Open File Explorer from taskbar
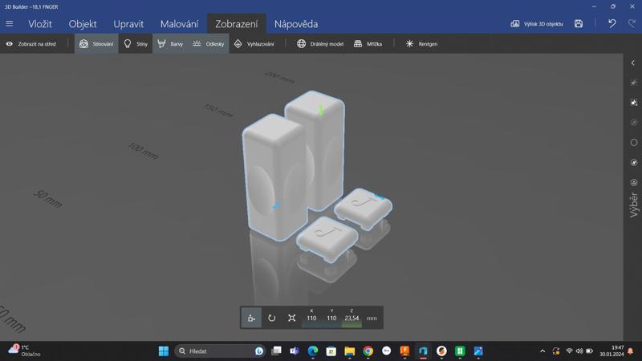Image resolution: width=642 pixels, height=361 pixels. 350,351
